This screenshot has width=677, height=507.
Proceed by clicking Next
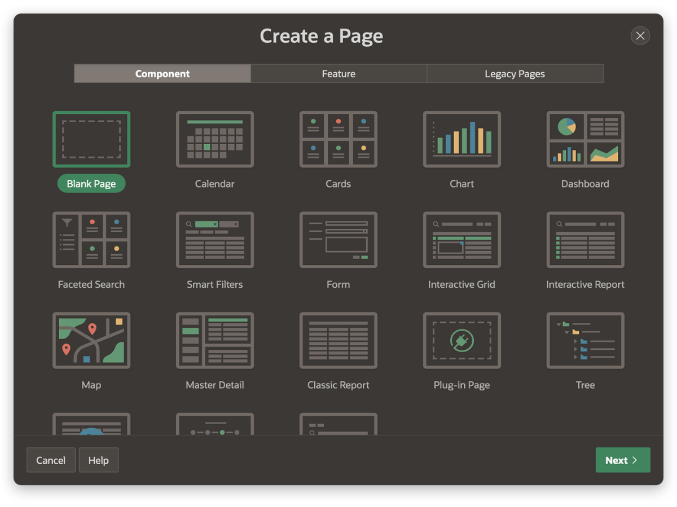[x=623, y=460]
